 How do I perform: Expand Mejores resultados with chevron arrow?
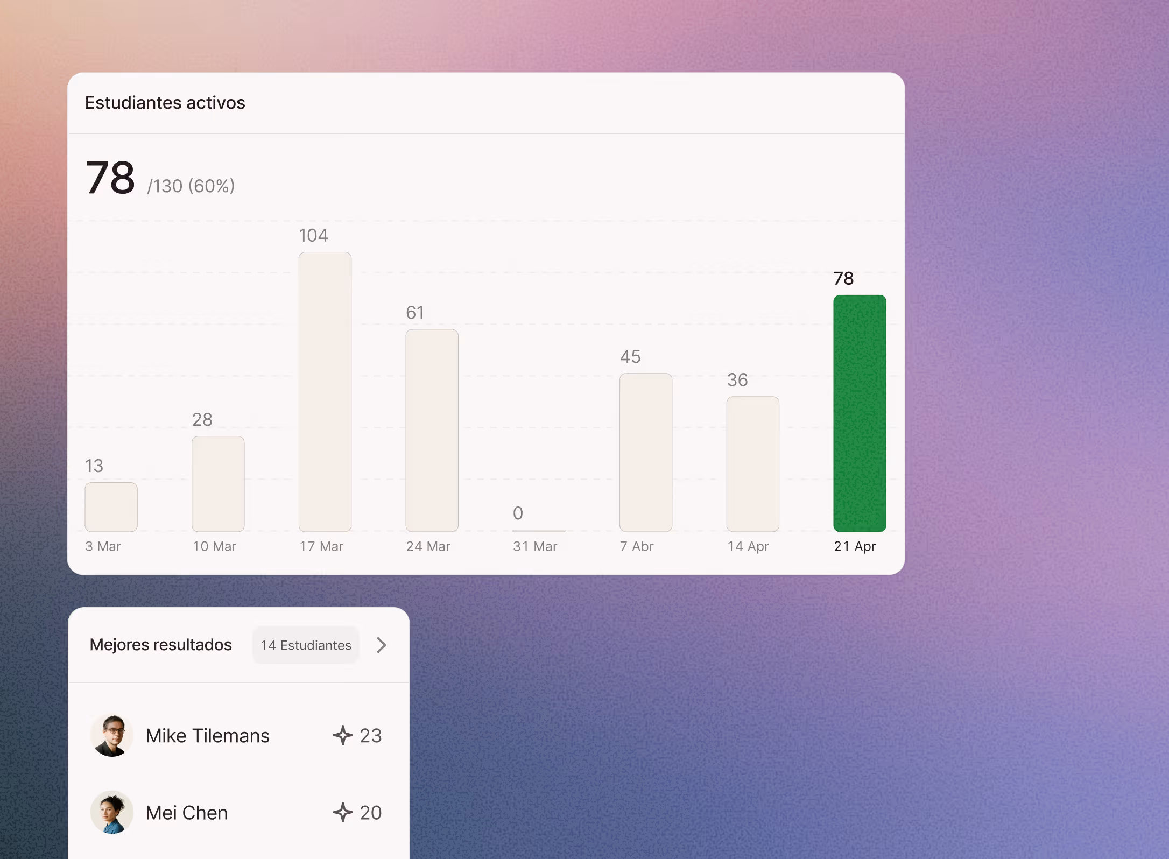pos(381,645)
